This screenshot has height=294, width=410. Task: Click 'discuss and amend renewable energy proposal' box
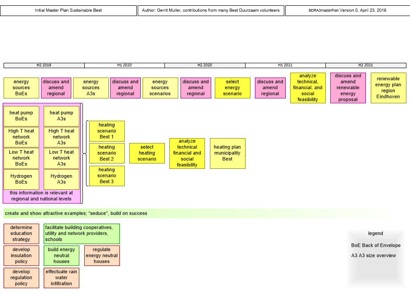[348, 88]
